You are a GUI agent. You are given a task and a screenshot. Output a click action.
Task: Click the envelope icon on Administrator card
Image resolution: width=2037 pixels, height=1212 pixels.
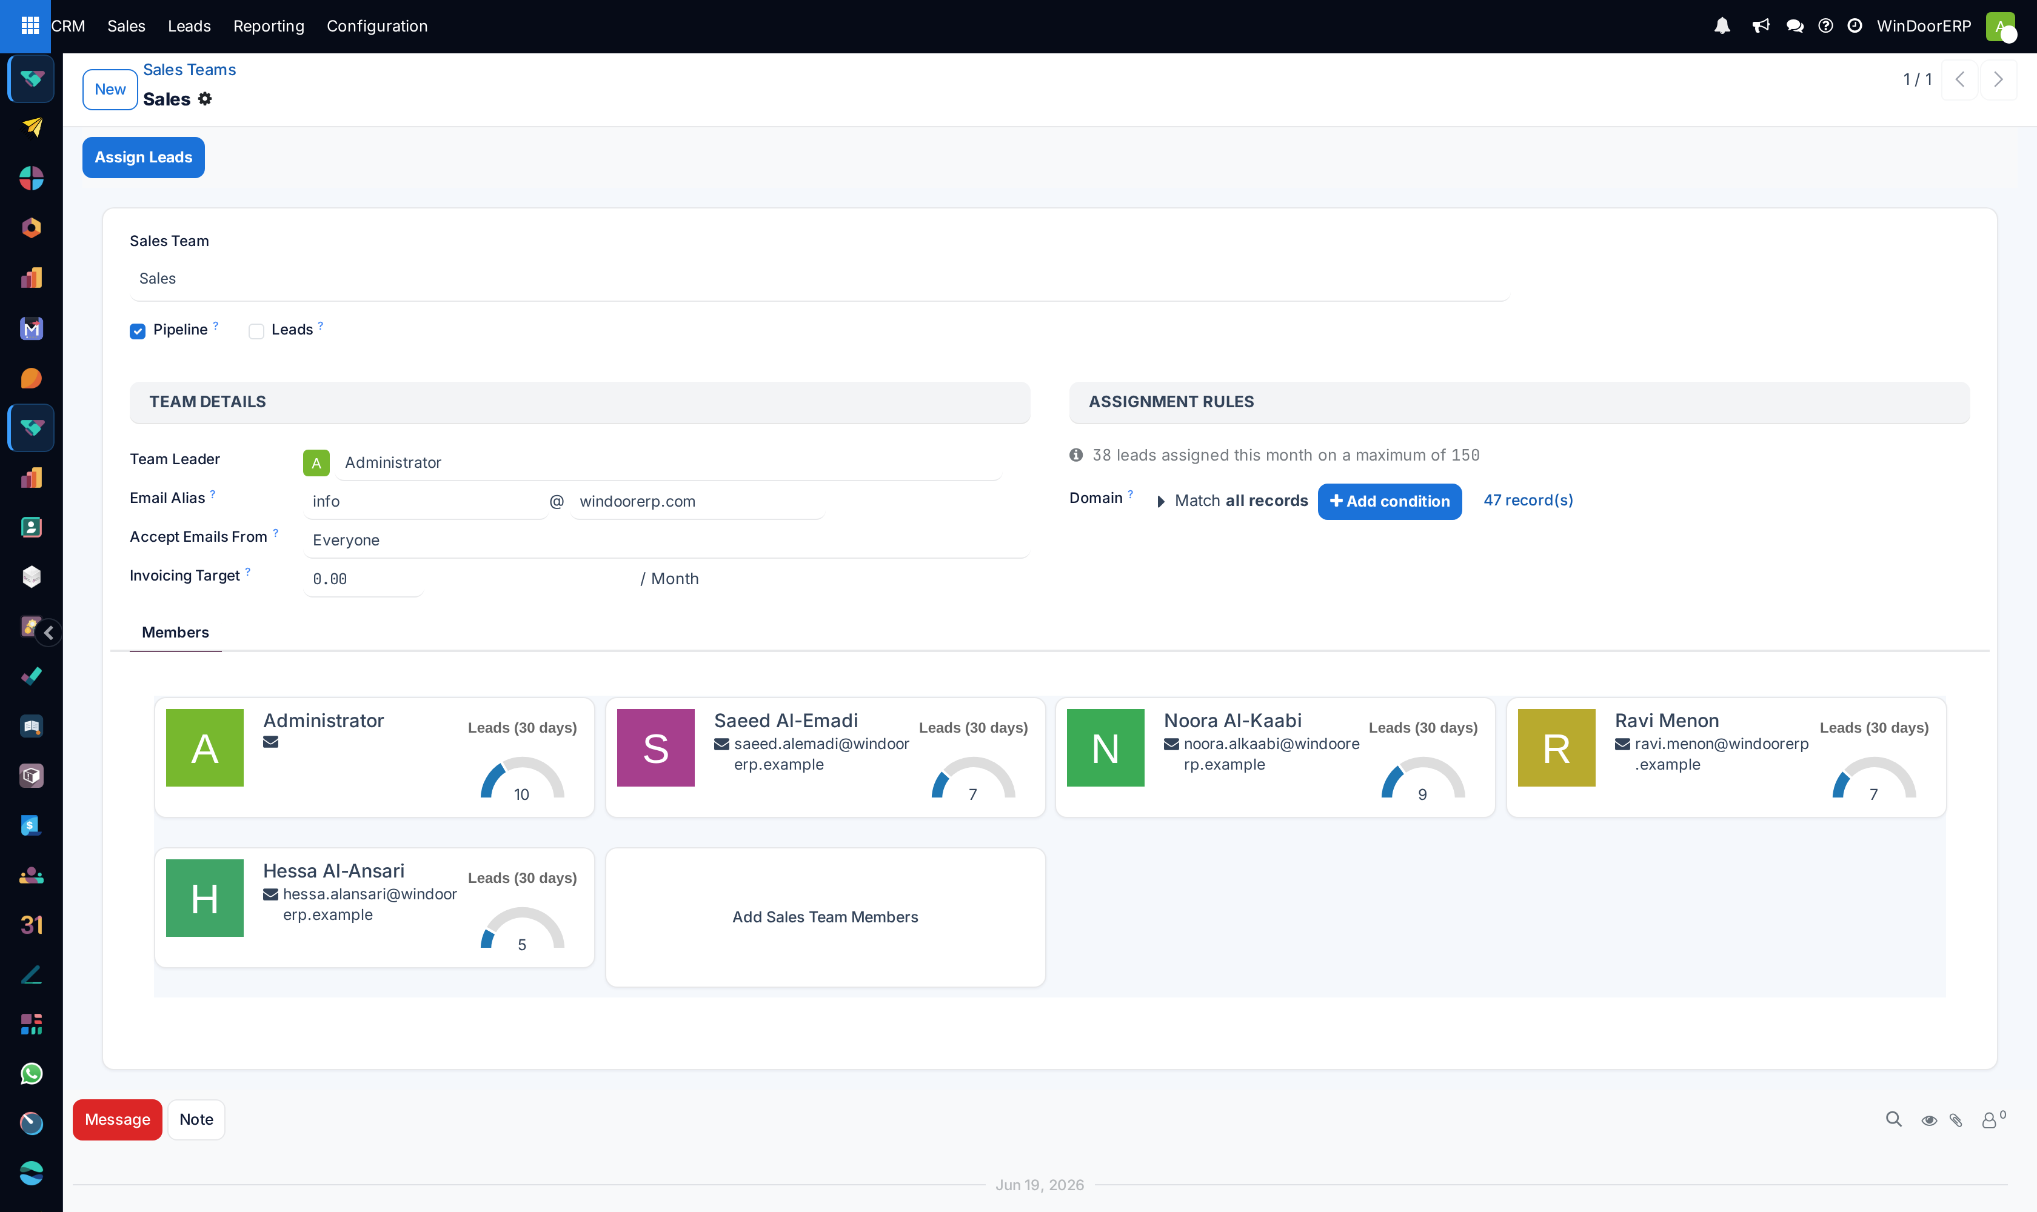click(x=270, y=742)
